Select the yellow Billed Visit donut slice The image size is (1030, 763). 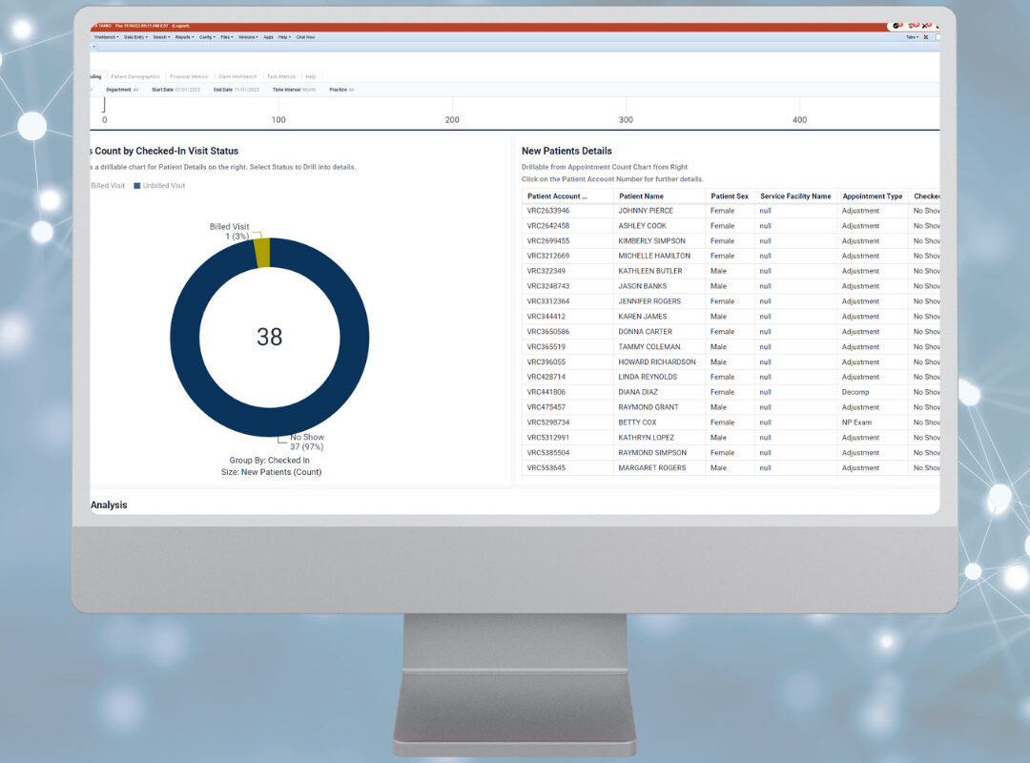click(261, 253)
